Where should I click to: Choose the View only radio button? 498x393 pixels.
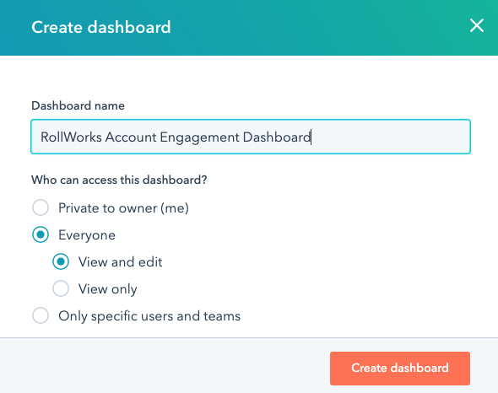click(x=61, y=288)
